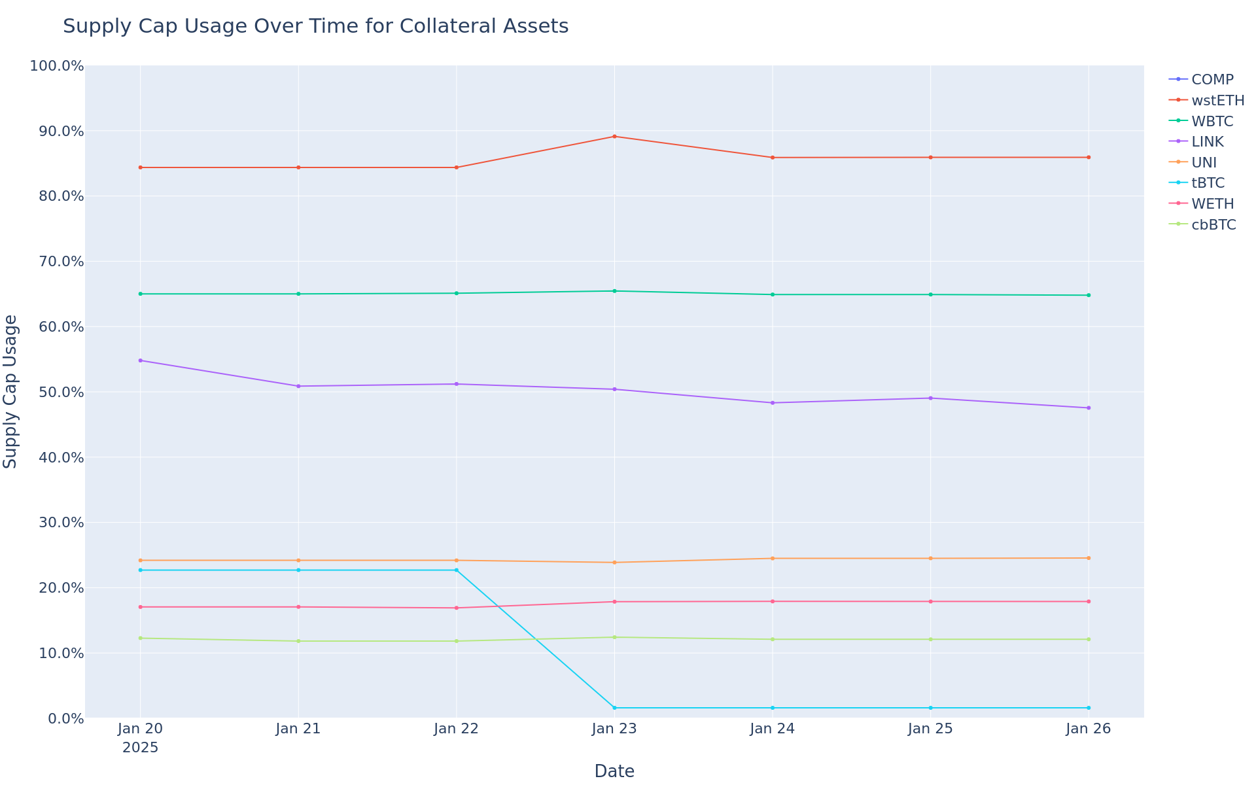The width and height of the screenshot is (1256, 785).
Task: Hide the LINK line from legend
Action: tap(1207, 142)
